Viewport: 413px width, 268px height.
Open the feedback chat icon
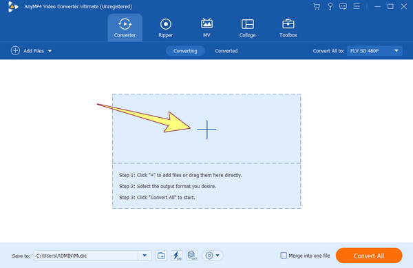[x=343, y=6]
